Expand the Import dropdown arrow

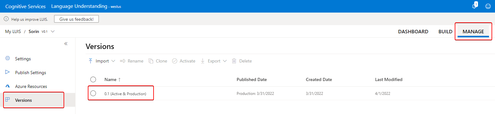pos(113,61)
